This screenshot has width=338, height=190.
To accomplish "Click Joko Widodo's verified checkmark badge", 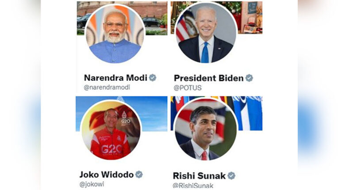I will (x=139, y=175).
